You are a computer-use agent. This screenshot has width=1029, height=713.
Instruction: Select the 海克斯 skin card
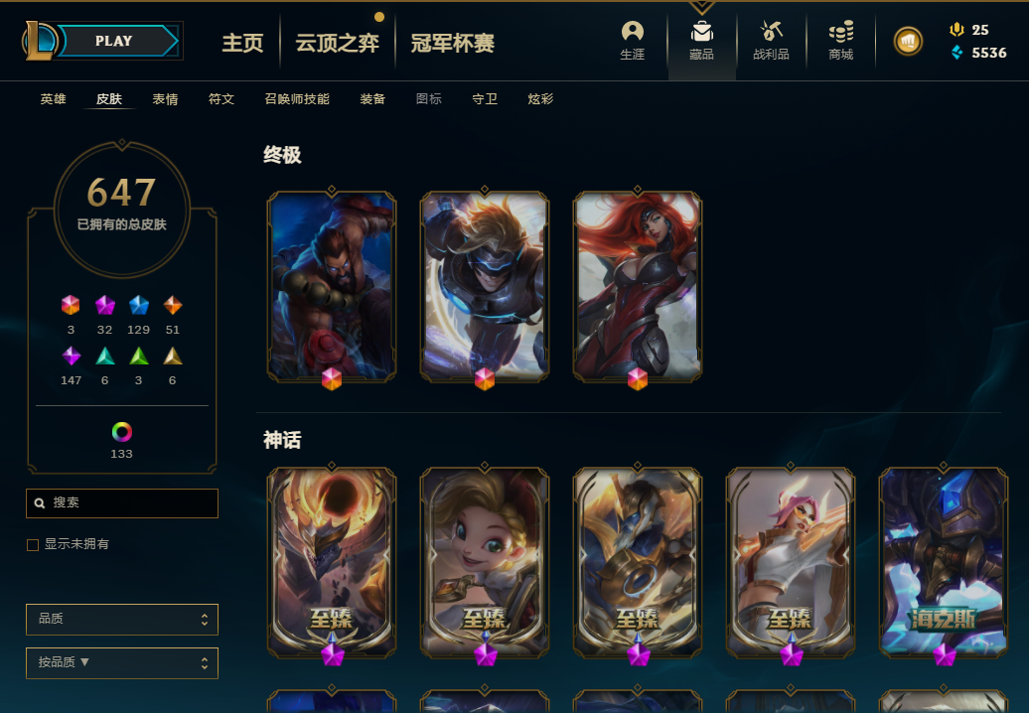(x=943, y=562)
